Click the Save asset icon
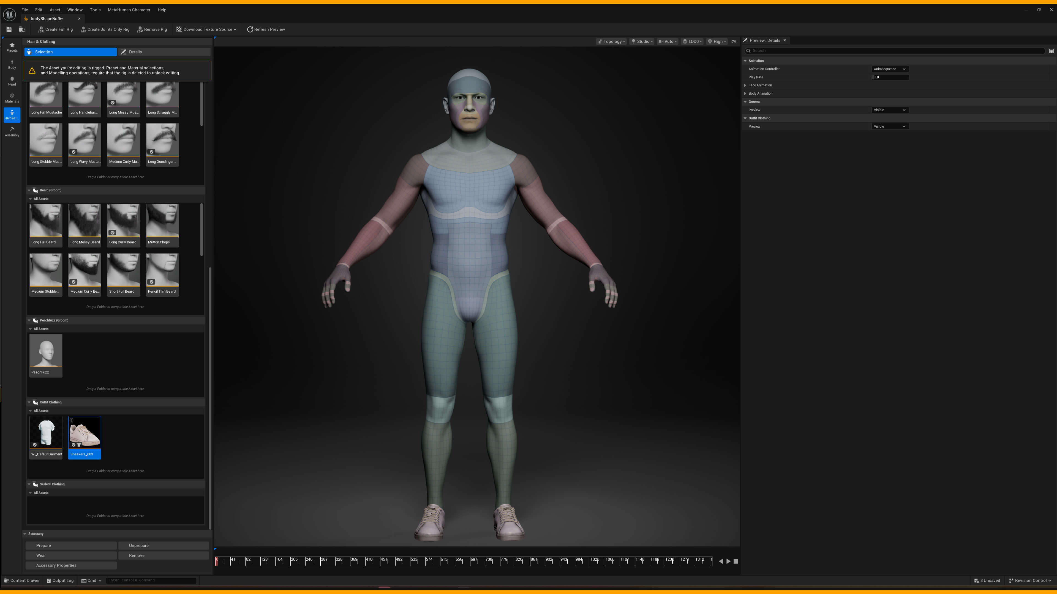The height and width of the screenshot is (594, 1057). tap(9, 29)
